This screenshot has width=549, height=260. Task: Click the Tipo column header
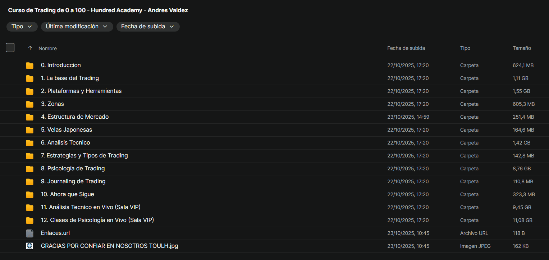click(x=465, y=48)
